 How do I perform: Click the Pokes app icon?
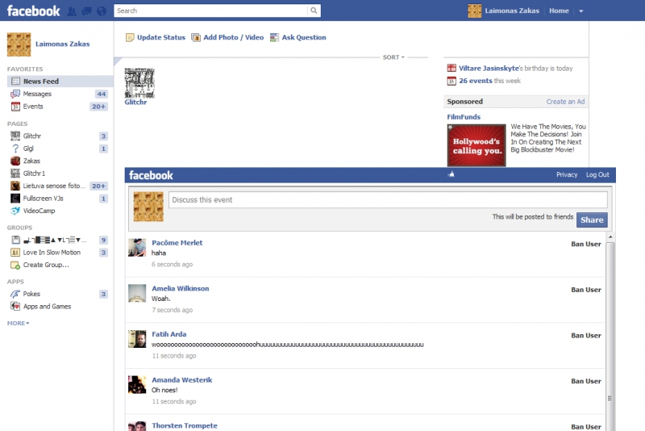tap(15, 294)
